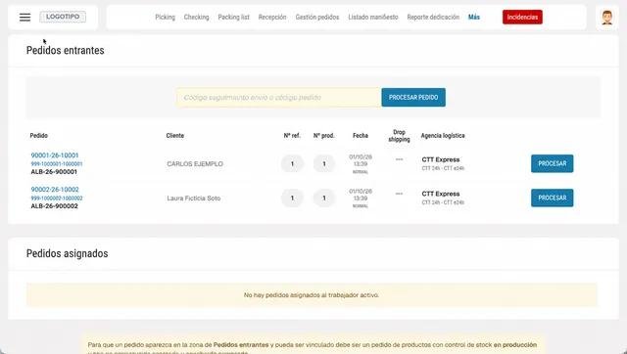Open the Picking section
This screenshot has width=627, height=354.
(x=166, y=18)
